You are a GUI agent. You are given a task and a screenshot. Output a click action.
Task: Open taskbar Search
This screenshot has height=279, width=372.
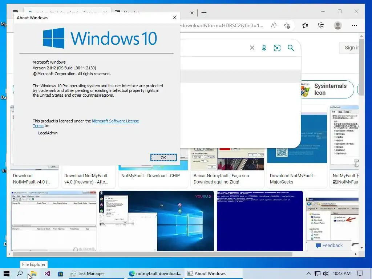(x=20, y=274)
